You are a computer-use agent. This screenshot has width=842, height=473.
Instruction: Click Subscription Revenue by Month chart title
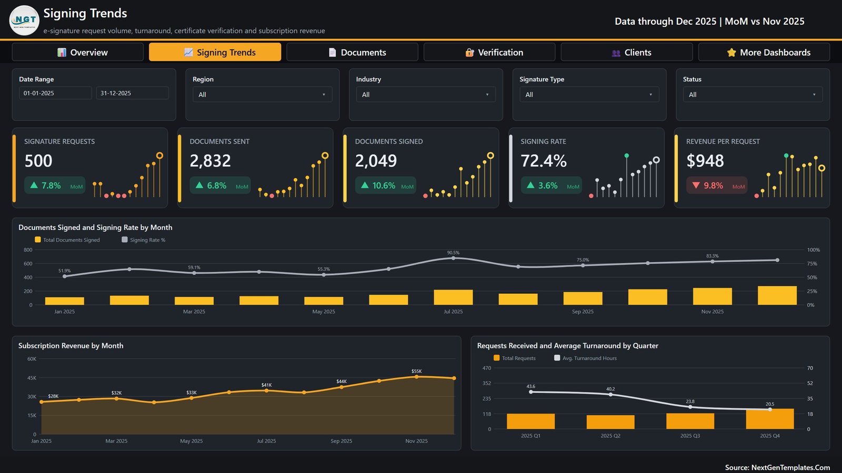71,345
